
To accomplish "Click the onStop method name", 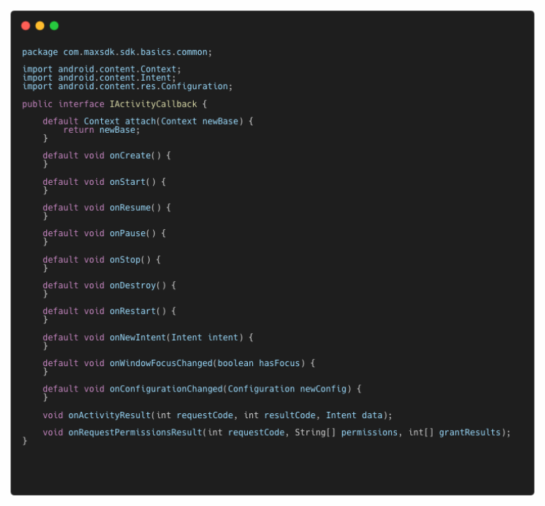I will [x=125, y=260].
